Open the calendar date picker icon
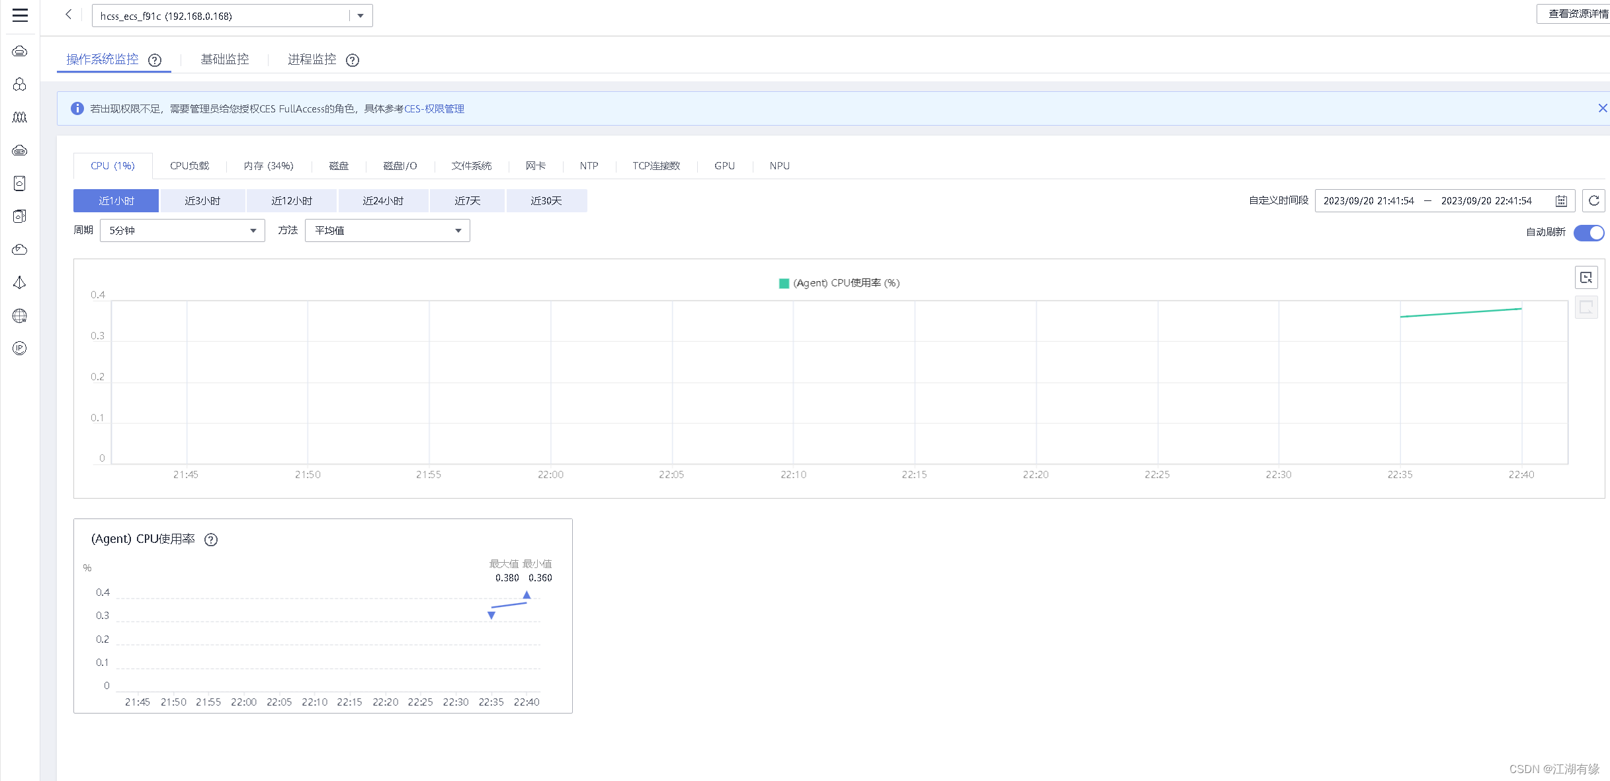The width and height of the screenshot is (1610, 781). click(x=1561, y=201)
